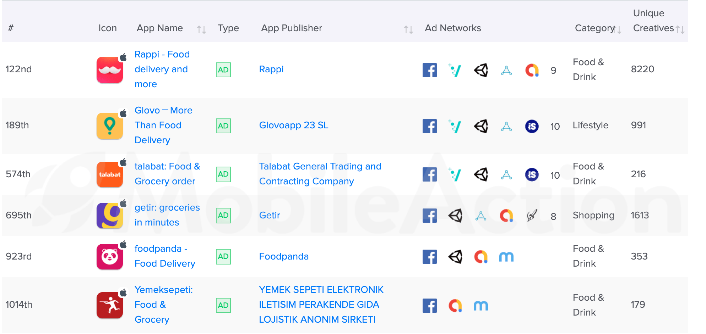Click the AD type badge in Glovo row
706x334 pixels.
223,126
